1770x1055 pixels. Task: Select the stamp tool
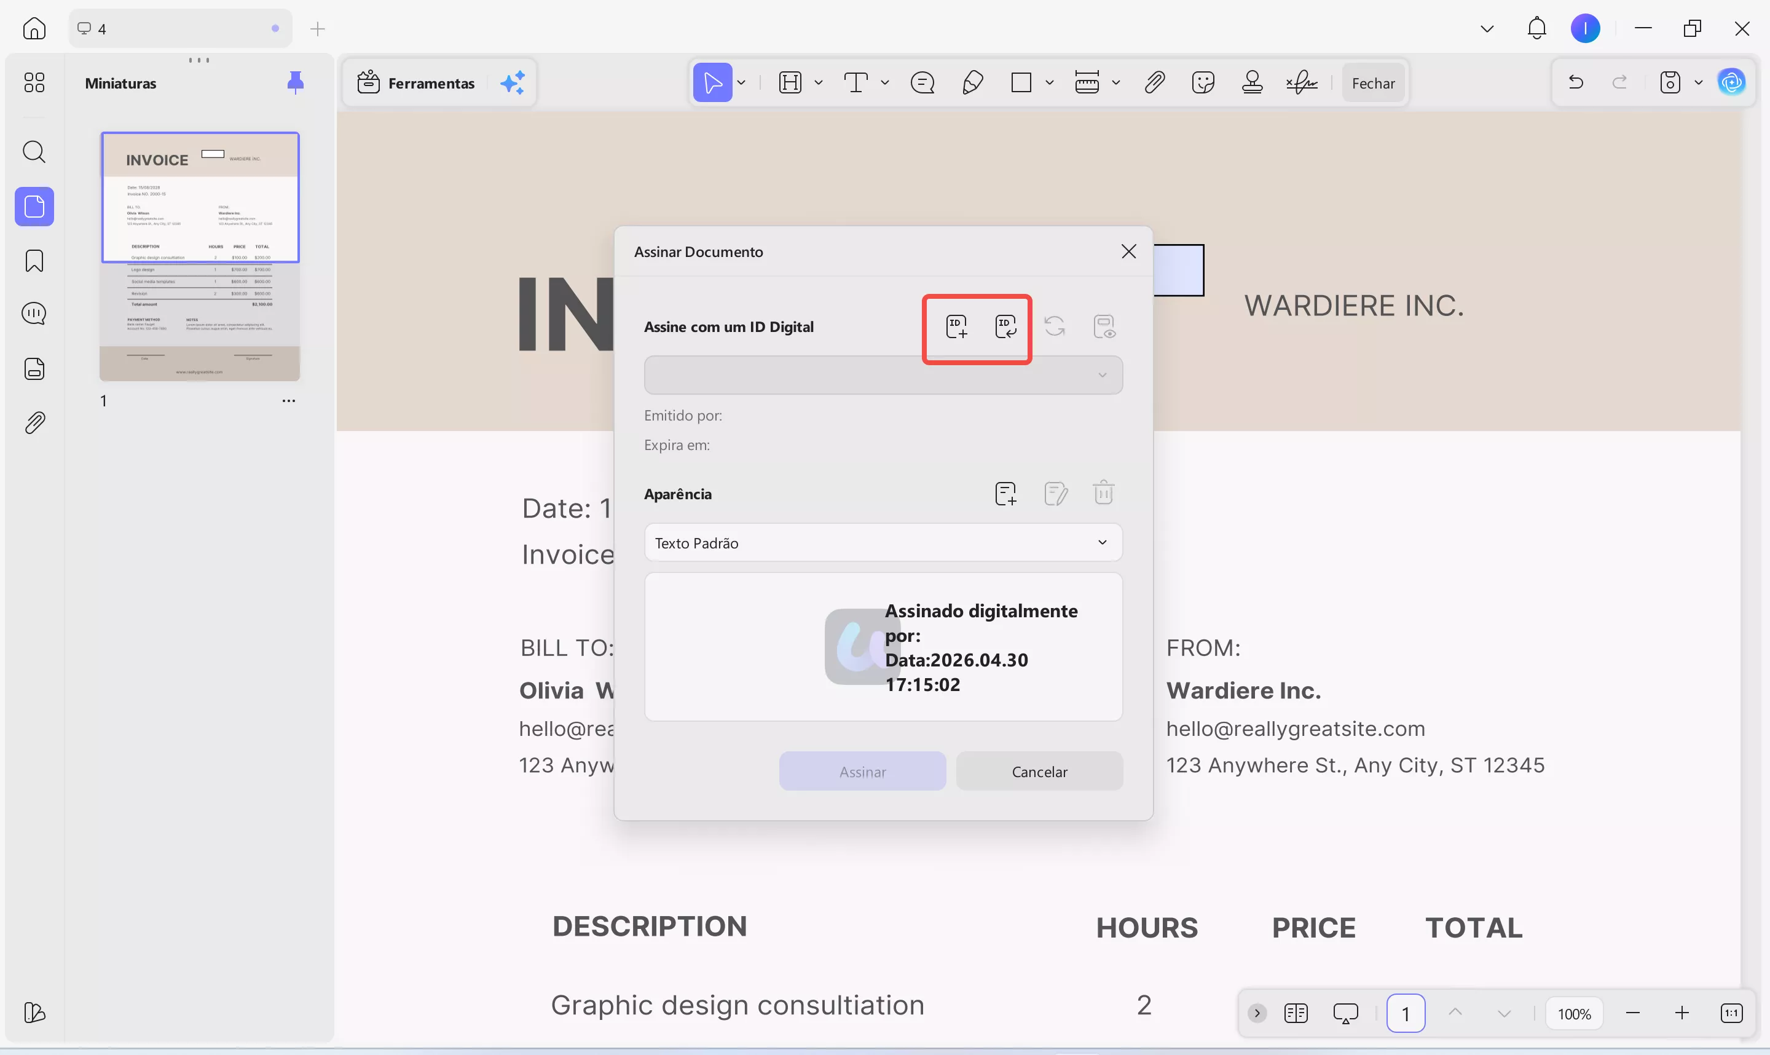coord(1252,82)
